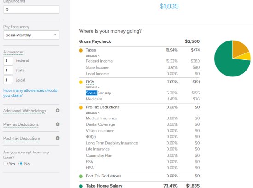Click the Pay Frequency label
Viewport: 253px width, 188px height.
point(16,27)
